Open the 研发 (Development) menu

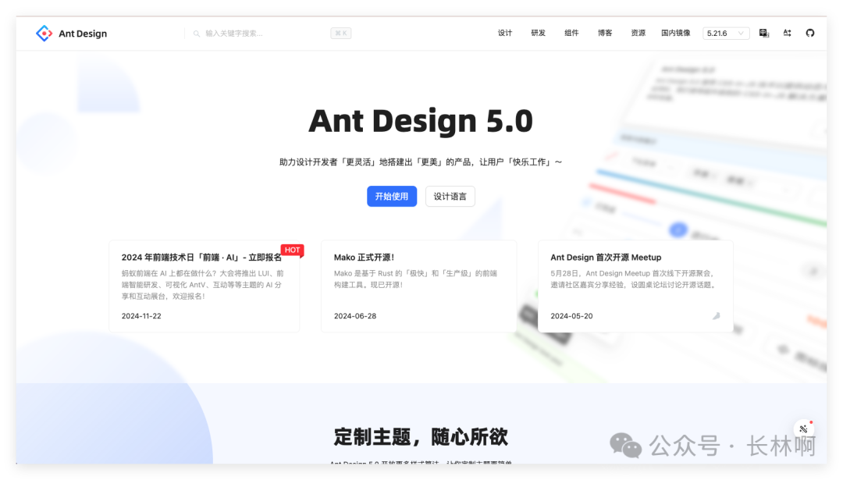click(x=538, y=33)
